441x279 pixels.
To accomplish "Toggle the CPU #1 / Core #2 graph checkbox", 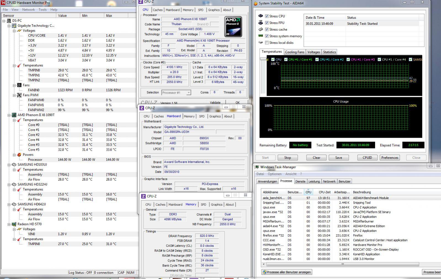I will (x=317, y=59).
